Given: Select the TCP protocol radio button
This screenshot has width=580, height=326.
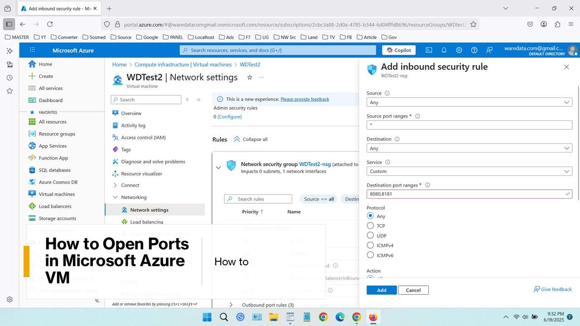Looking at the screenshot, I should point(370,225).
